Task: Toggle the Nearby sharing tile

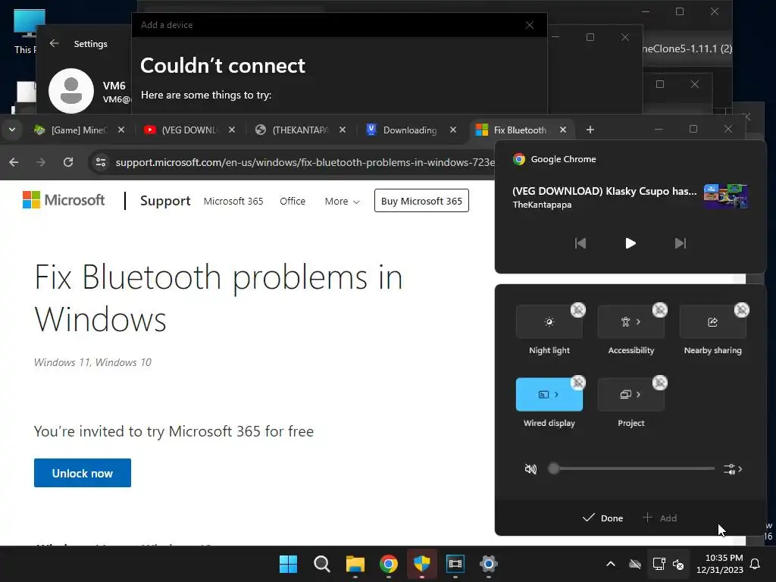Action: 712,321
